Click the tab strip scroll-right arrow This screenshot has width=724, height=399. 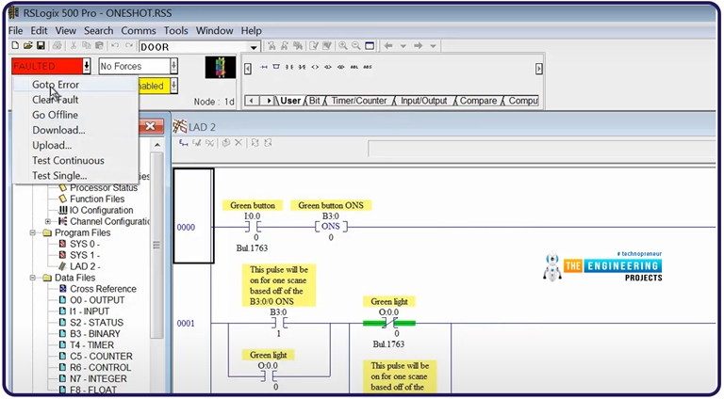click(x=268, y=101)
